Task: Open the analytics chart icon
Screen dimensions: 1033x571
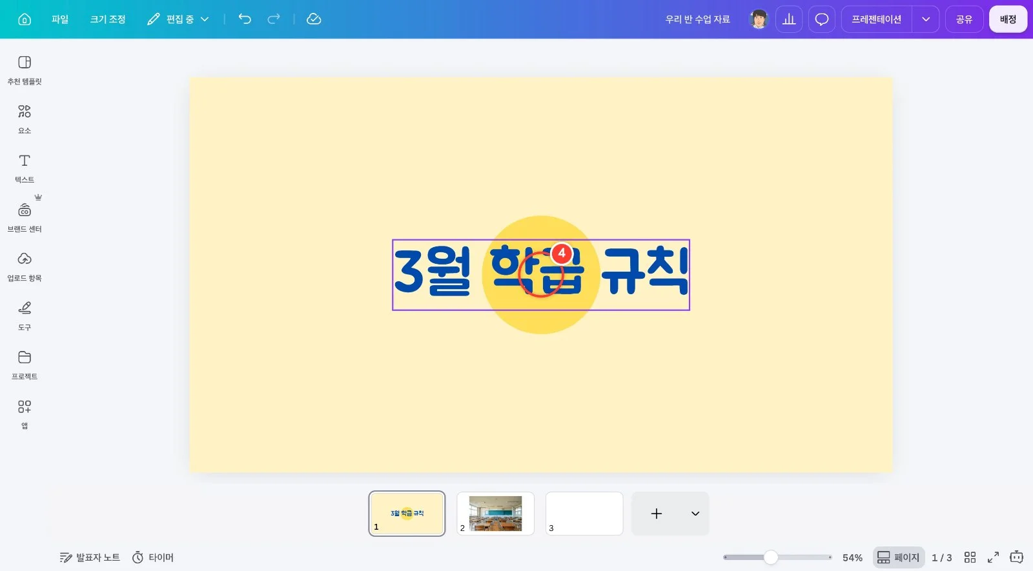Action: coord(789,19)
